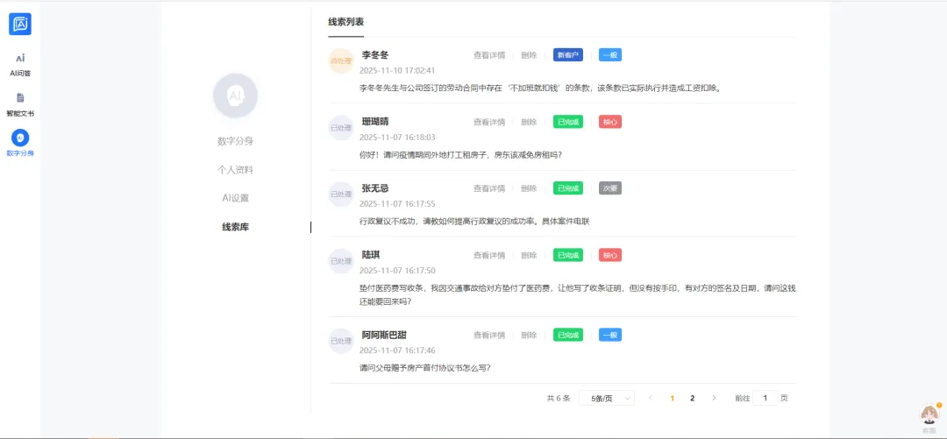The image size is (947, 439).
Task: Go to next page with right chevron
Action: pos(714,398)
